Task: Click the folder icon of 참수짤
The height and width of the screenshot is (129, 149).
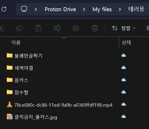Action: click(x=10, y=92)
